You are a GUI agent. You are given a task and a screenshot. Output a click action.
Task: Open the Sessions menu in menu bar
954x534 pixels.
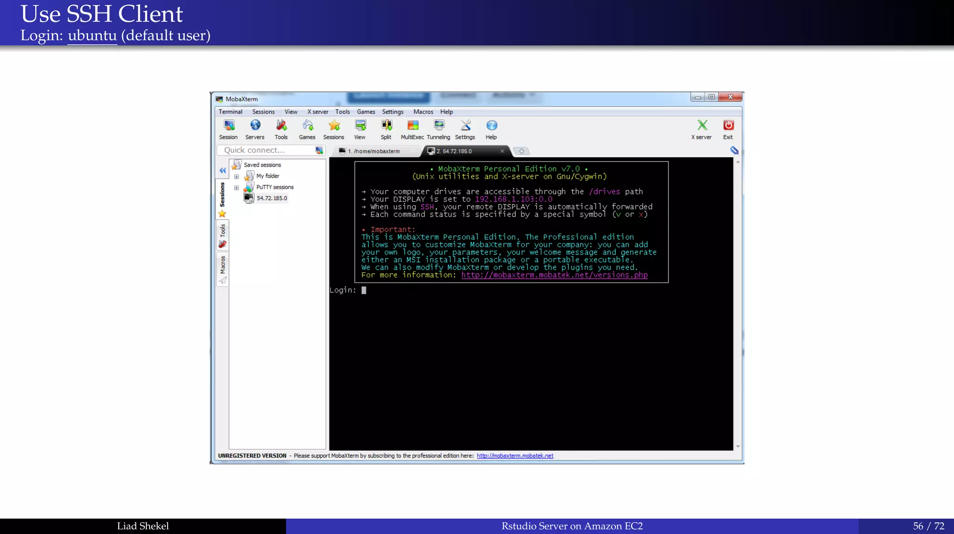[x=263, y=112]
